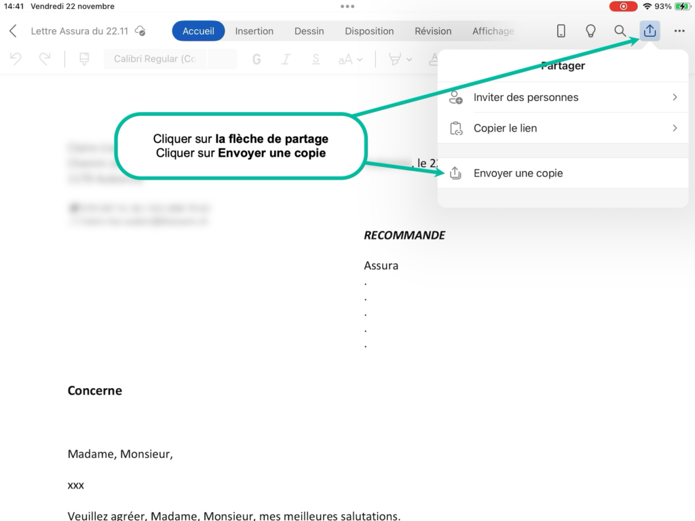Select the format painter brush icon

[84, 59]
